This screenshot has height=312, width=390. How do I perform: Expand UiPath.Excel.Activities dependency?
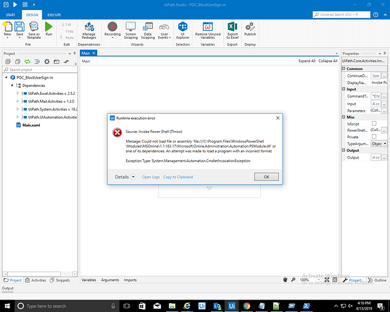[17, 94]
